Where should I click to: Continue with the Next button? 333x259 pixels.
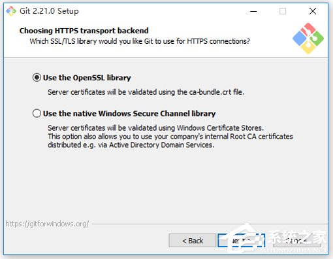(241, 241)
